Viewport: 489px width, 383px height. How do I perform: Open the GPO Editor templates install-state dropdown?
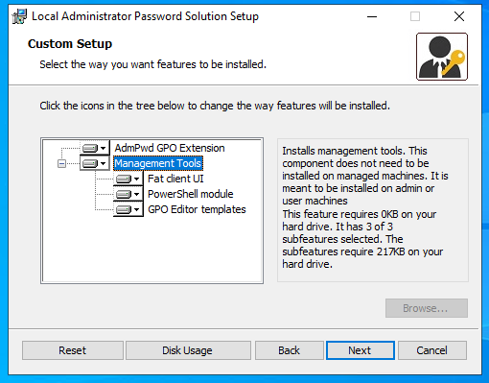[x=128, y=209]
